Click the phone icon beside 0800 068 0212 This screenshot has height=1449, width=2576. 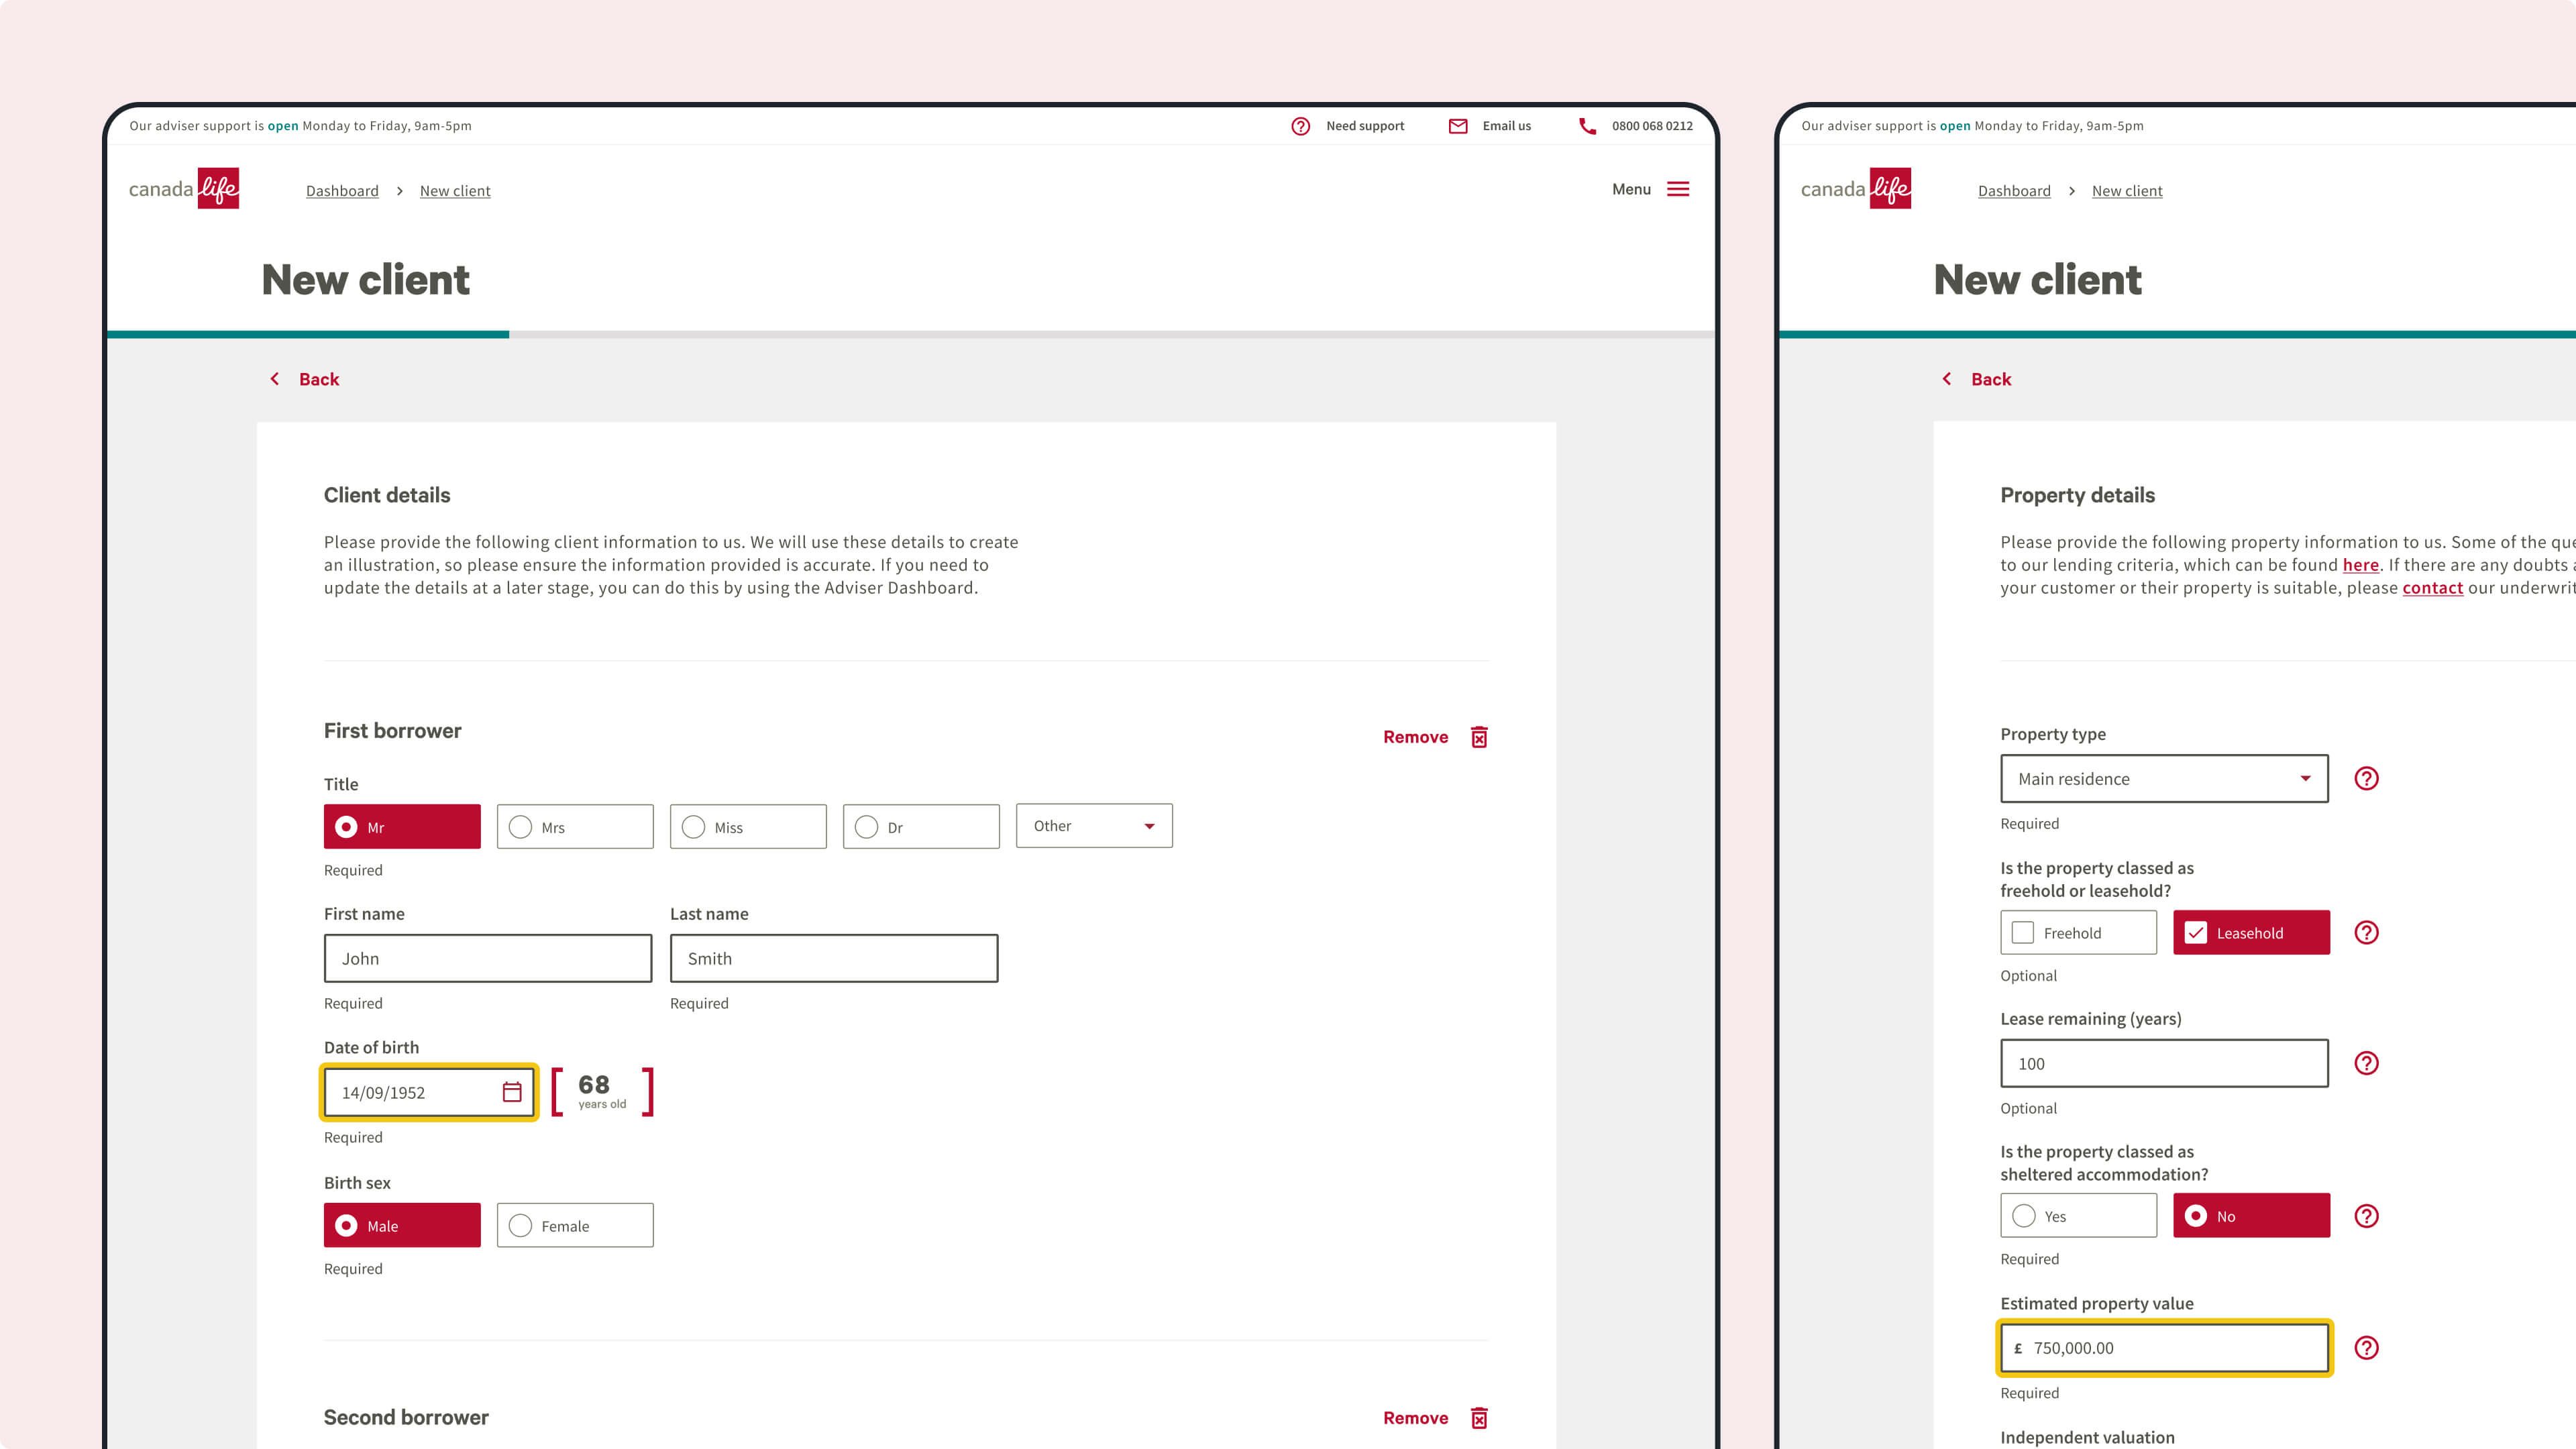pyautogui.click(x=1587, y=126)
